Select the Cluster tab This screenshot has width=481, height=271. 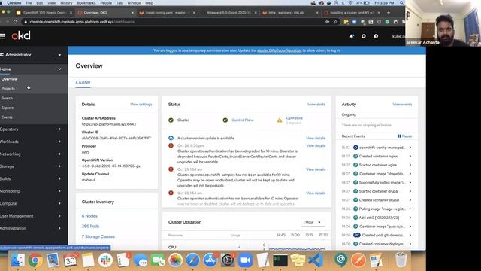(x=83, y=82)
